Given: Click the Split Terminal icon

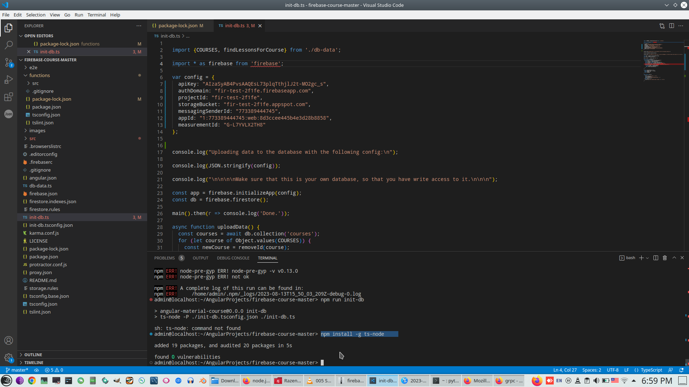Looking at the screenshot, I should pos(656,258).
